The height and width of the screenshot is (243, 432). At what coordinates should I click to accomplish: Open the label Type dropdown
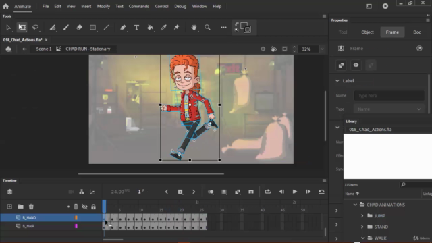[389, 109]
